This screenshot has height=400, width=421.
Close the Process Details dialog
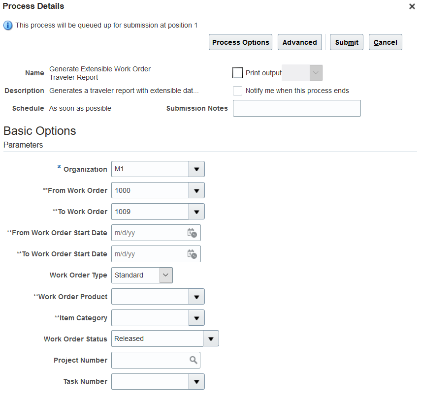tap(412, 6)
